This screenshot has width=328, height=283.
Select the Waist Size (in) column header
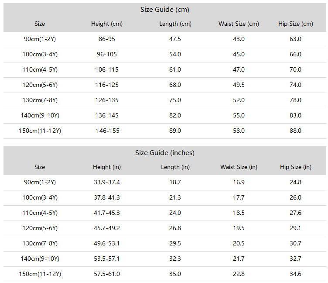click(x=239, y=167)
